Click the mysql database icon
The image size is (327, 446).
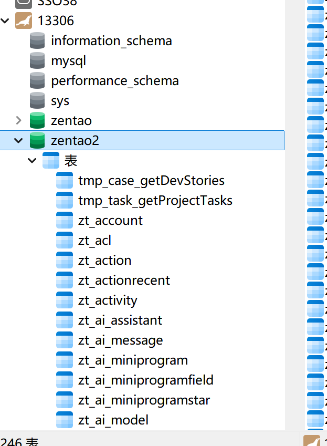37,60
